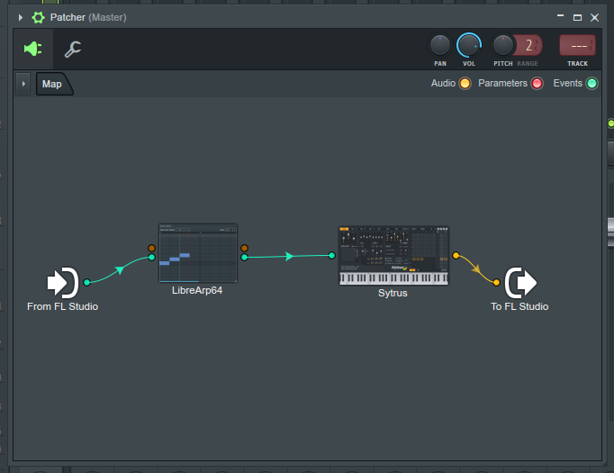The height and width of the screenshot is (473, 614).
Task: Click the yellow audio cable arrow from Sytrus
Action: coord(475,268)
